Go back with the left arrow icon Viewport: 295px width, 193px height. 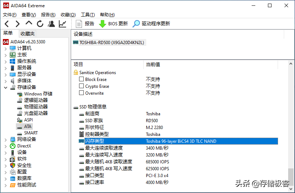[x=7, y=24]
